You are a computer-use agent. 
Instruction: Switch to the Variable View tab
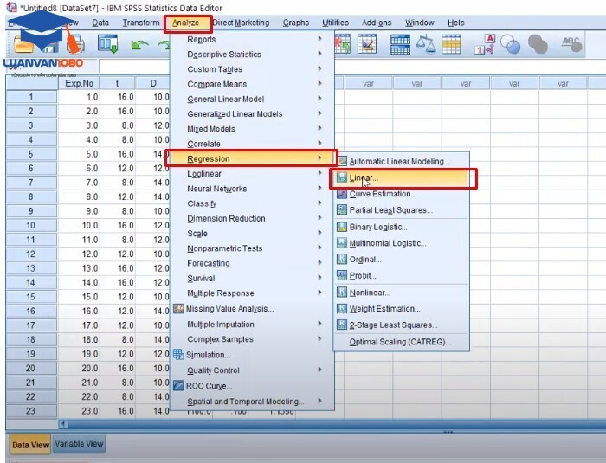[x=79, y=444]
